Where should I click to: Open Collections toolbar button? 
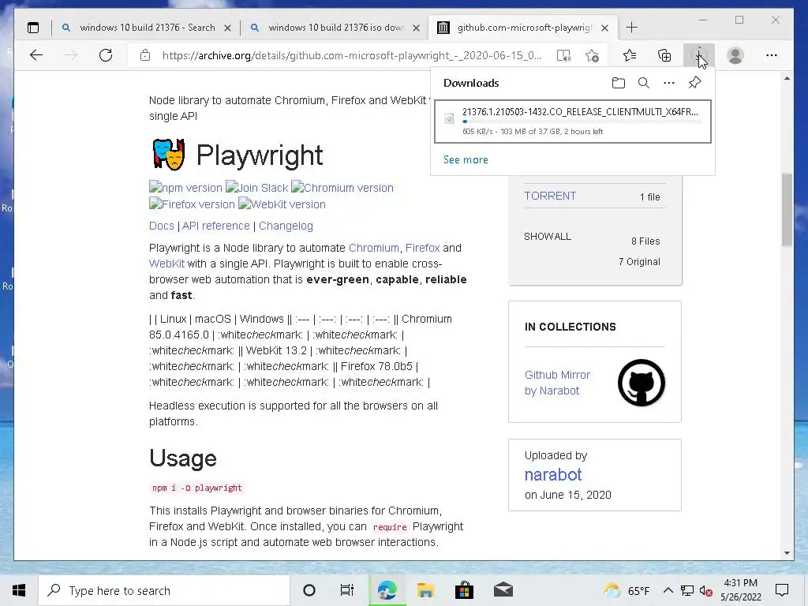pos(664,55)
